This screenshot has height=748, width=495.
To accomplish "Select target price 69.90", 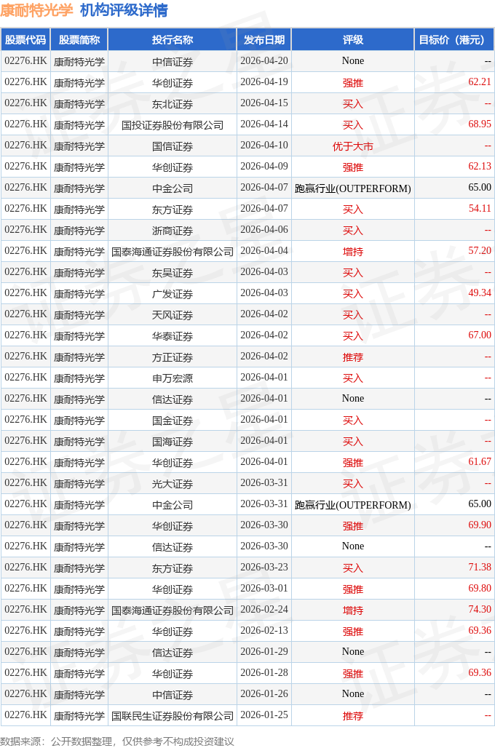I will coord(479,525).
